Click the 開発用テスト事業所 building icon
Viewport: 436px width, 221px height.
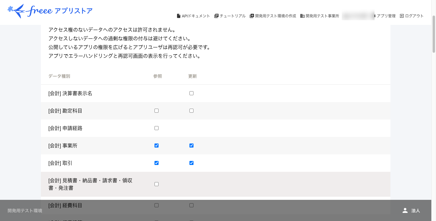pyautogui.click(x=302, y=16)
